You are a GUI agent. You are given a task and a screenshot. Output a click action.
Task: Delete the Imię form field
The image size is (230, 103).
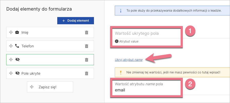(87, 32)
